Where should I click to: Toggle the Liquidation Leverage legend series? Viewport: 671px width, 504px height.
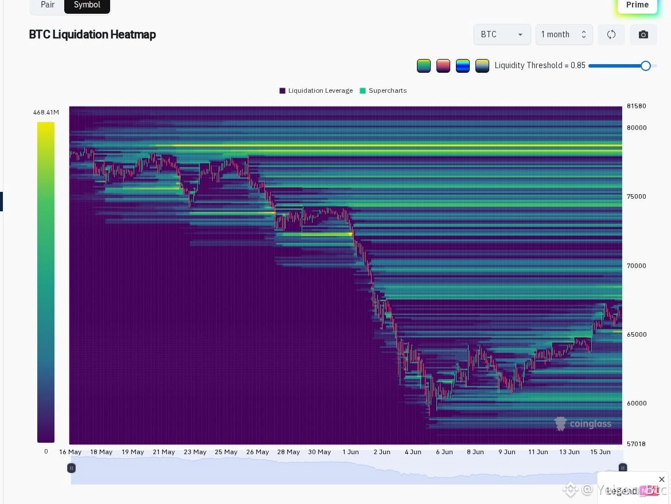point(316,90)
